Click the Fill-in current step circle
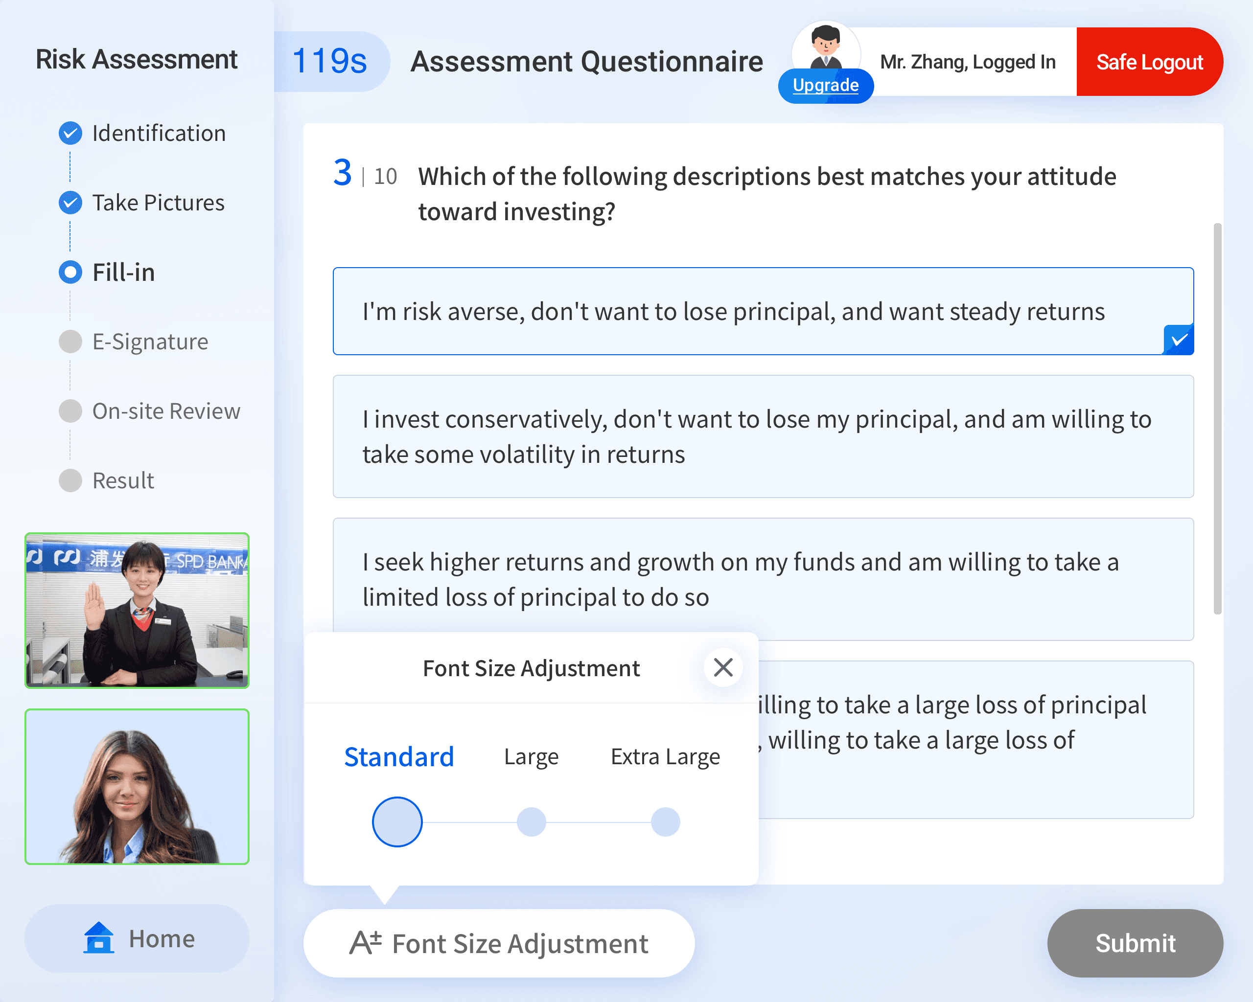This screenshot has height=1002, width=1253. (x=70, y=273)
